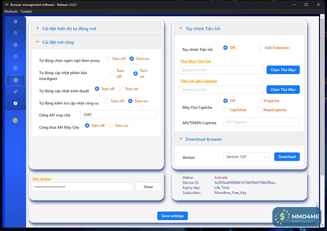Click the Download browser button
Screen dimensions: 327x231
pos(287,157)
